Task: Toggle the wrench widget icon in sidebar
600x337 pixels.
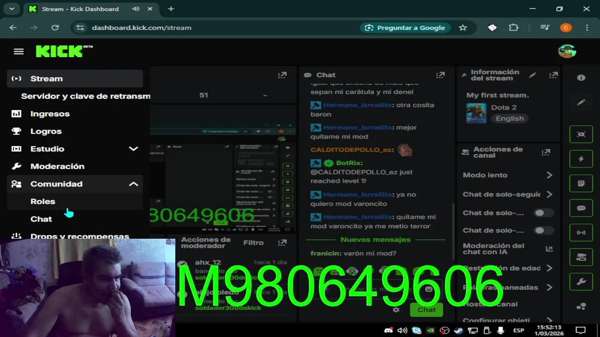Action: coord(581,281)
